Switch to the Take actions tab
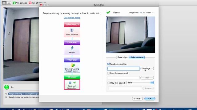The width and height of the screenshot is (197, 110). (x=137, y=57)
